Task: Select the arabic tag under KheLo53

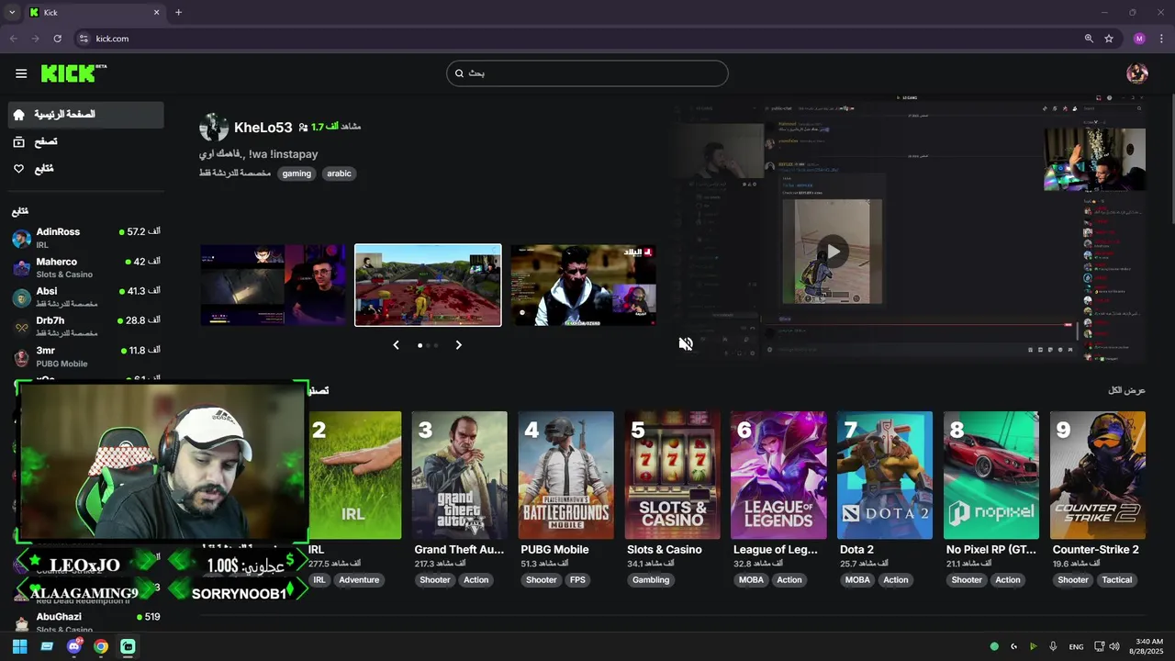Action: coord(339,174)
